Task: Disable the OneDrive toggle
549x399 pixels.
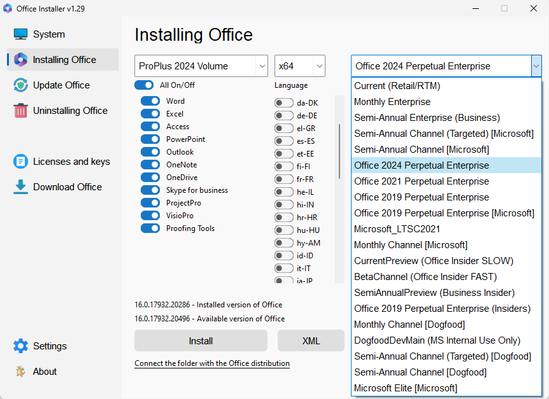Action: coord(150,178)
